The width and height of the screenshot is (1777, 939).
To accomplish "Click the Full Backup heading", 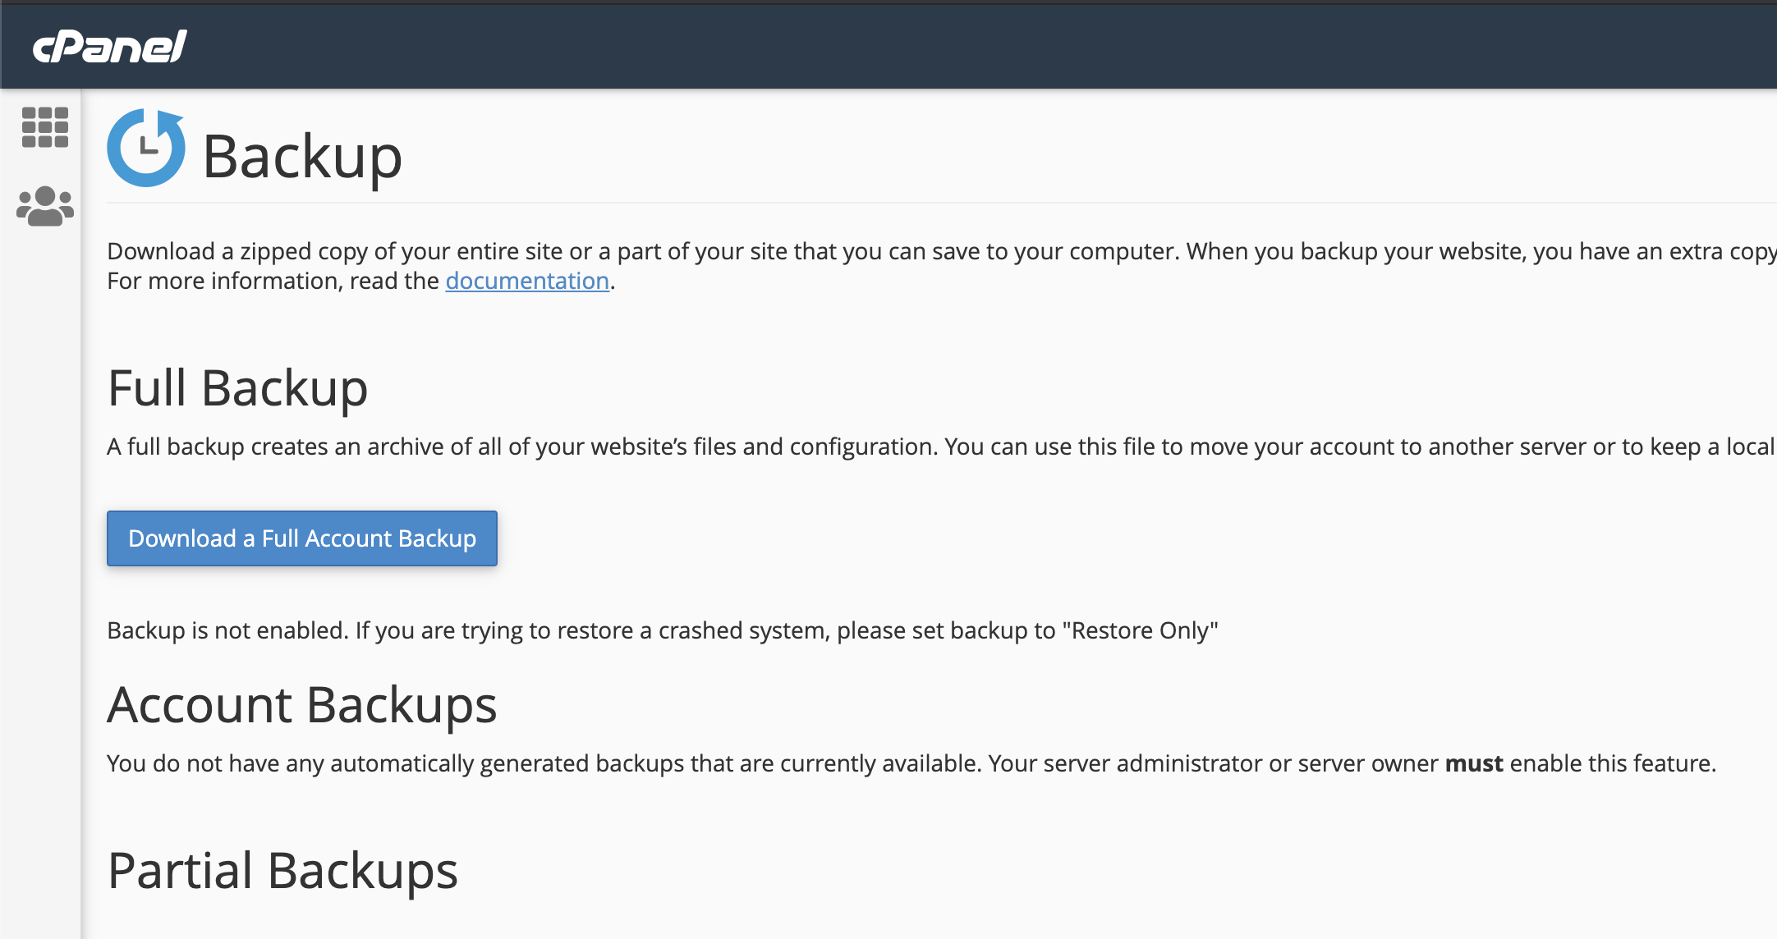I will pyautogui.click(x=237, y=387).
